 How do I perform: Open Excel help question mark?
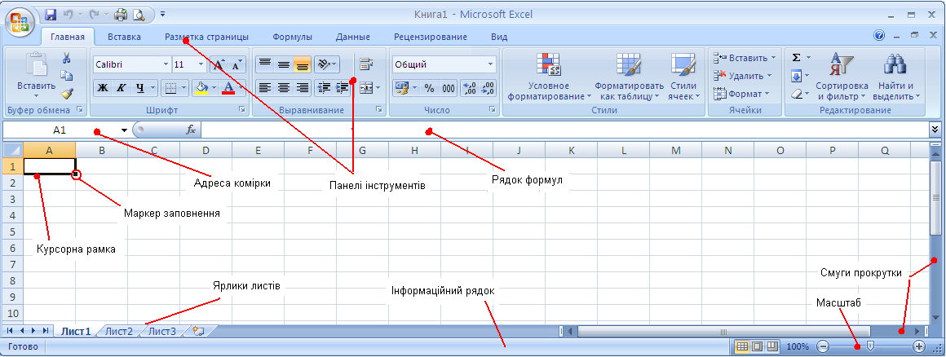pyautogui.click(x=879, y=36)
